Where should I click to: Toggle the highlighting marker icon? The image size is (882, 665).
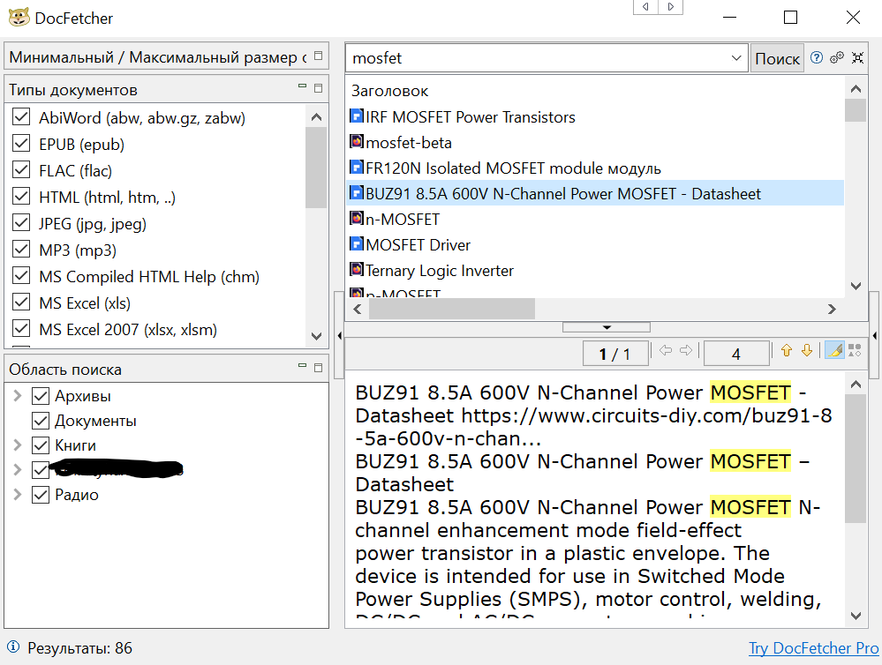coord(834,351)
